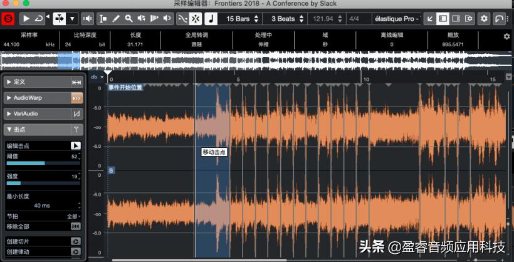Click the horizontal scrollbar at bottom

point(199,260)
